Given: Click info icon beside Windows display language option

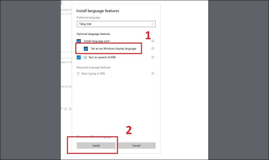Looking at the screenshot, I should tap(153, 49).
